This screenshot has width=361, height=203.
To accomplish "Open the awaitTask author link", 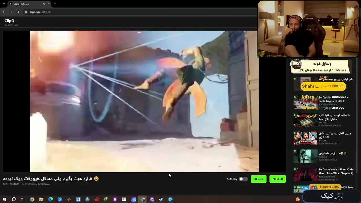I will (13, 25).
